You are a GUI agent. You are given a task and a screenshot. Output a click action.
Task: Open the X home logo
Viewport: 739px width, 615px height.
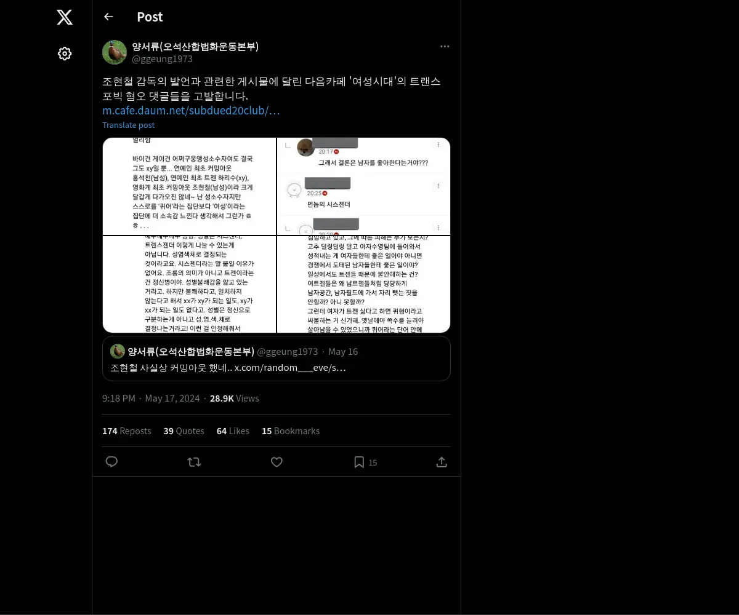coord(65,17)
